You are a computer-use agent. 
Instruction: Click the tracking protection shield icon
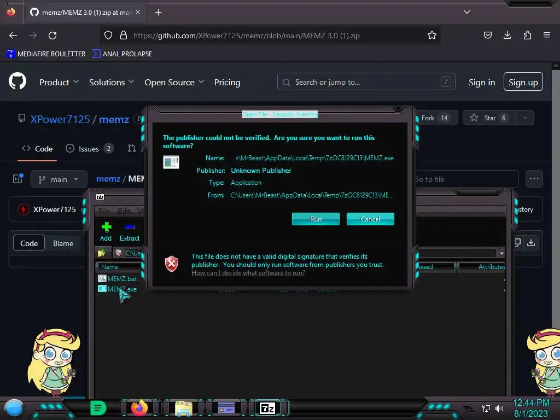(x=108, y=36)
